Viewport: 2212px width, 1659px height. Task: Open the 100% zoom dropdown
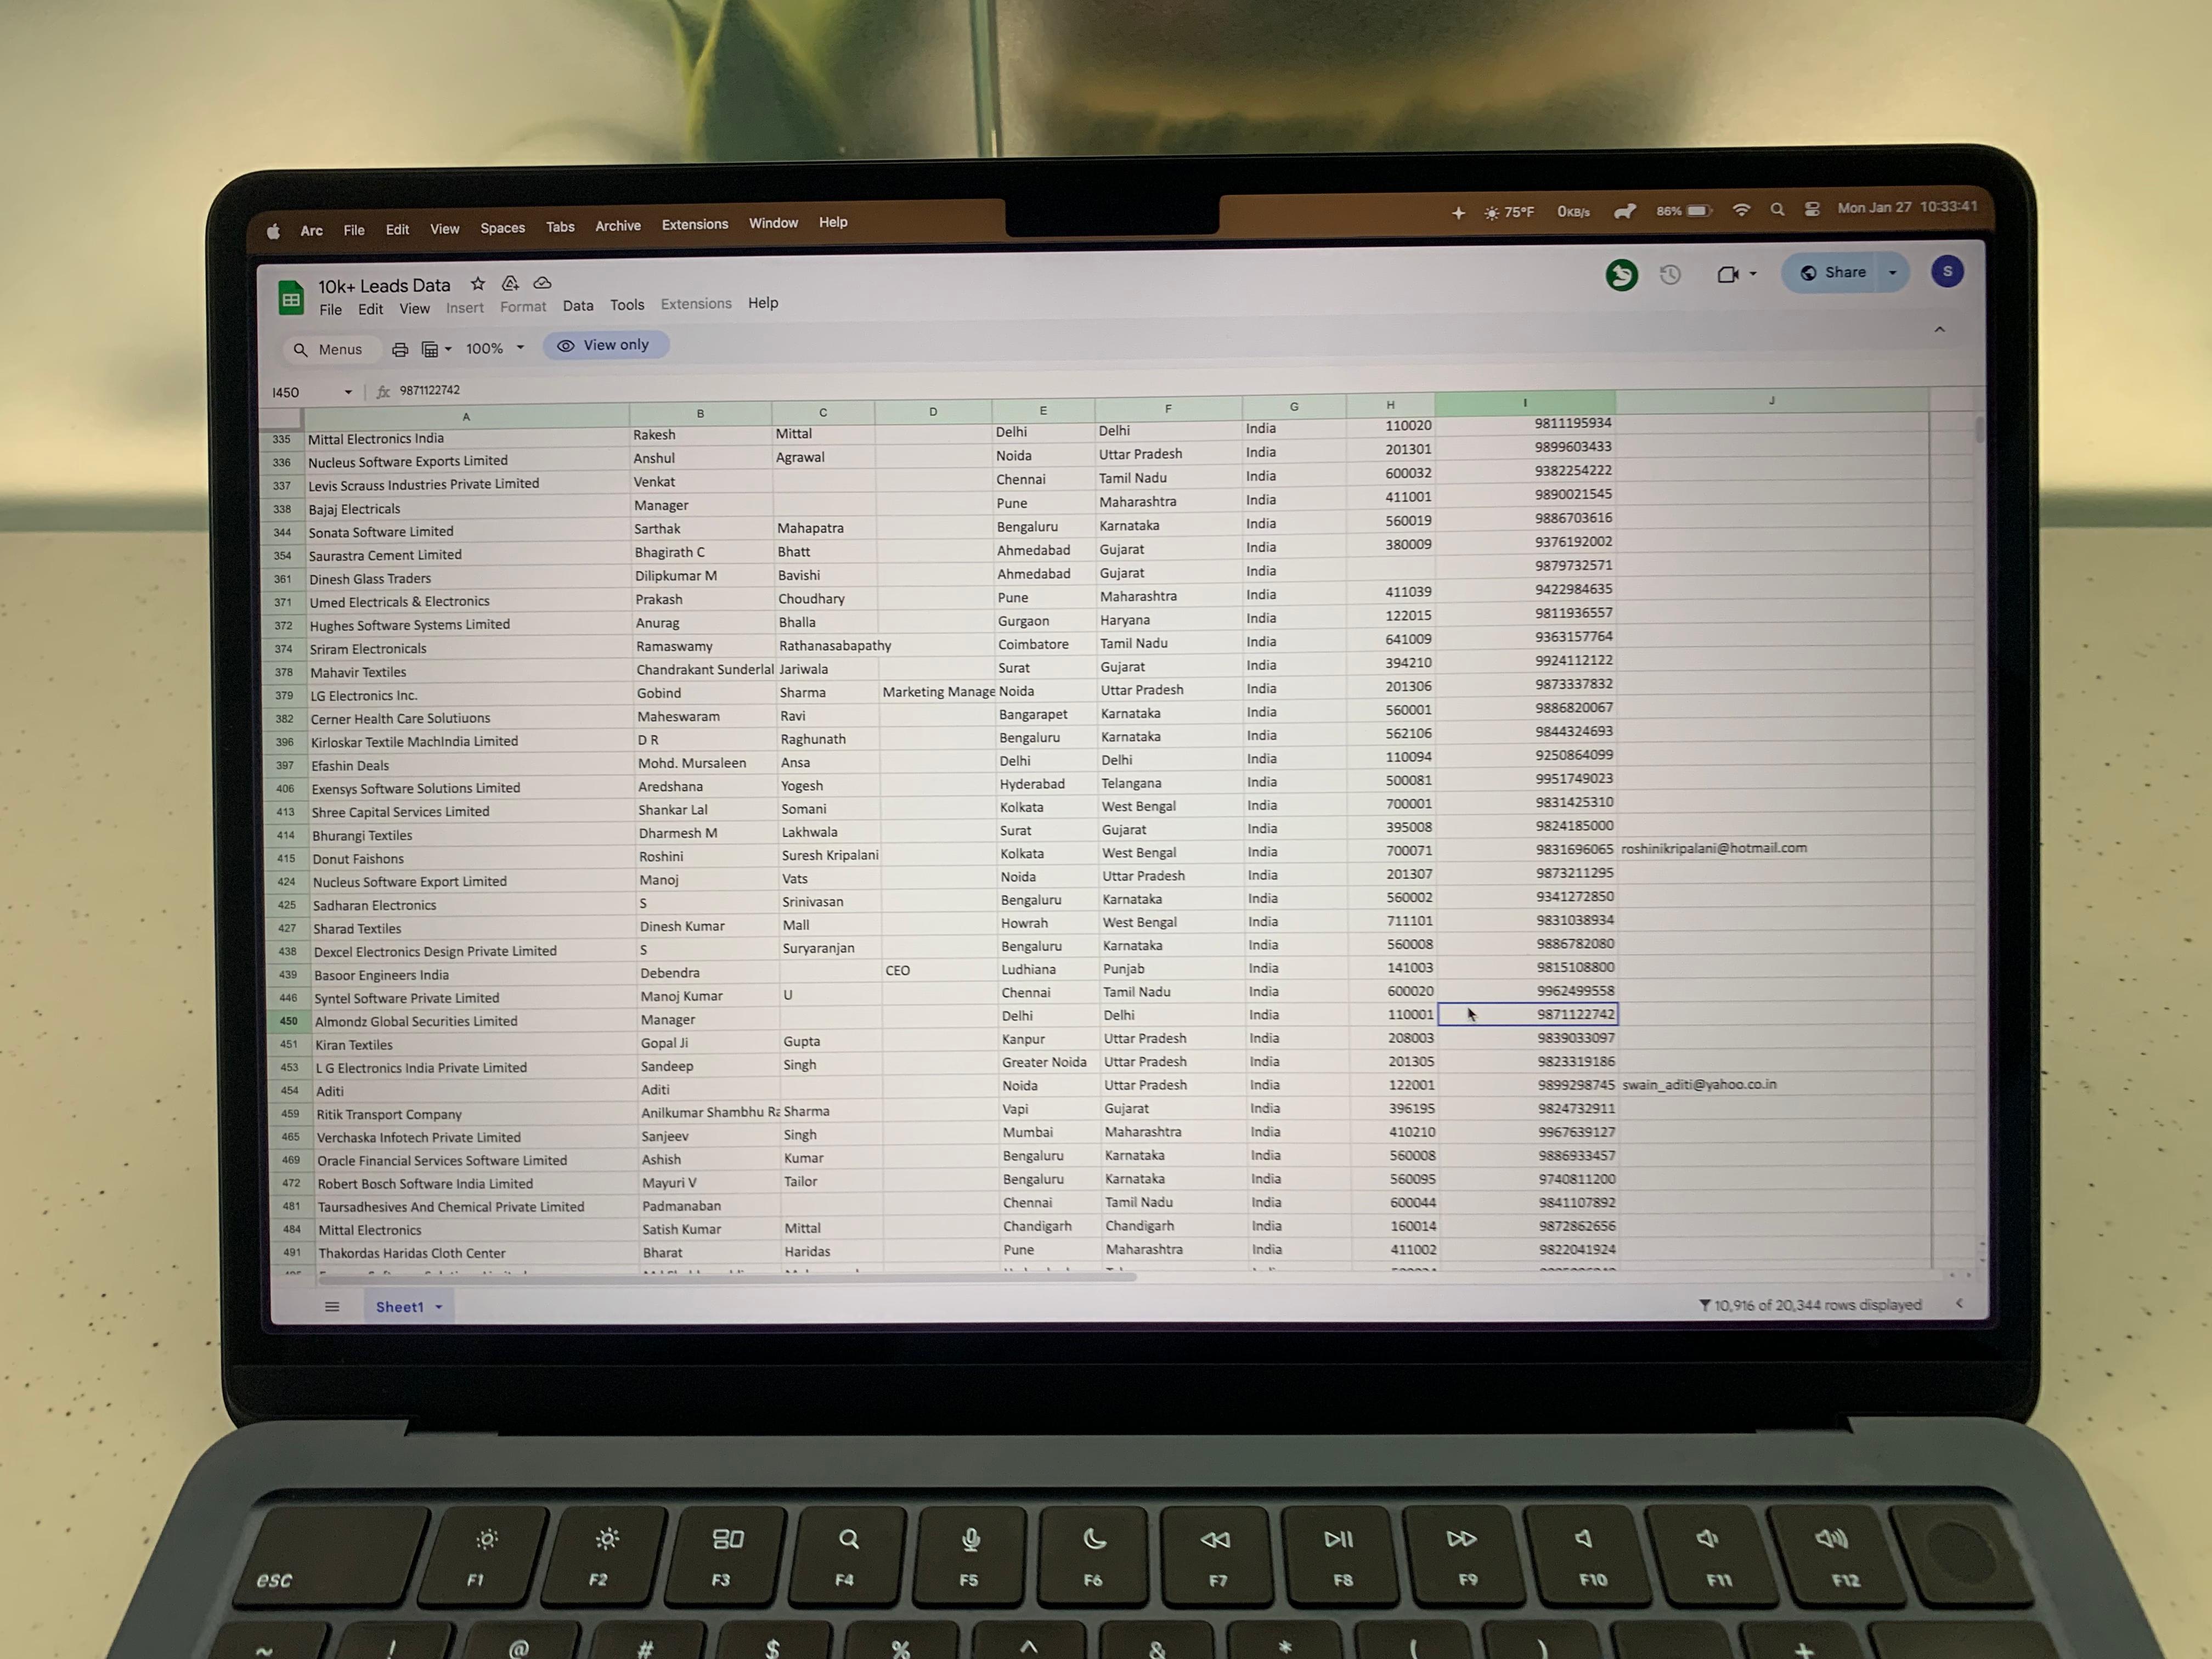tap(494, 348)
